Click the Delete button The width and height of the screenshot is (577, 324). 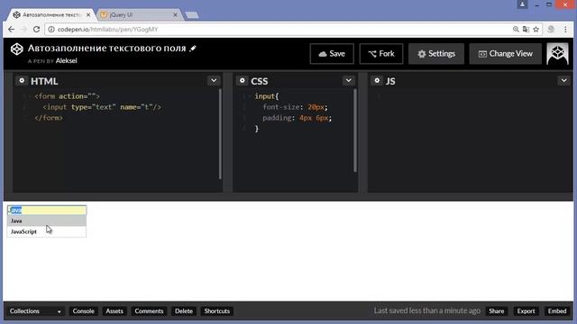184,311
